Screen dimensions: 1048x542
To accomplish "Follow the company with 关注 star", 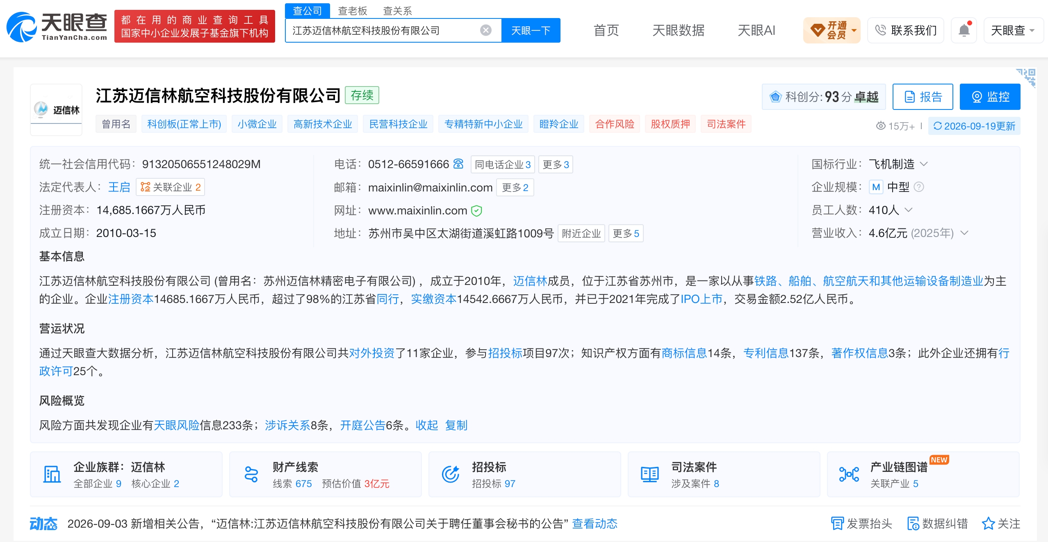I will point(1001,524).
